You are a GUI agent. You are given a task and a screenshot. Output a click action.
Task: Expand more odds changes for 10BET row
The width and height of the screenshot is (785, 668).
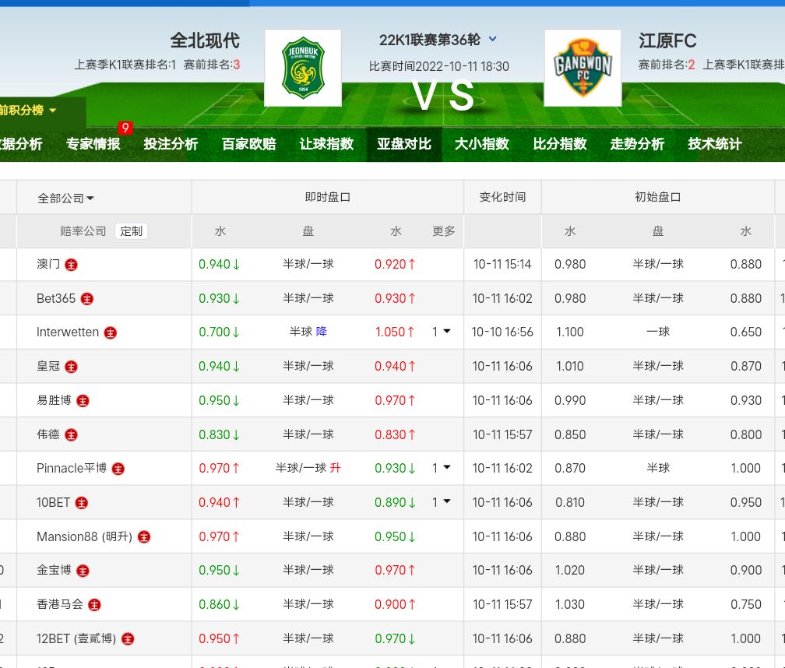click(x=442, y=502)
